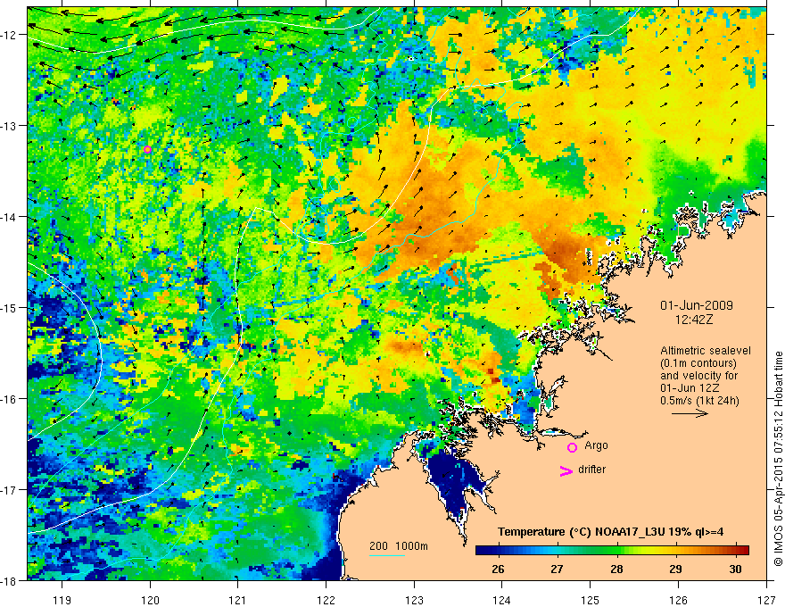
Task: Click longitude axis label 126
Action: click(x=678, y=600)
